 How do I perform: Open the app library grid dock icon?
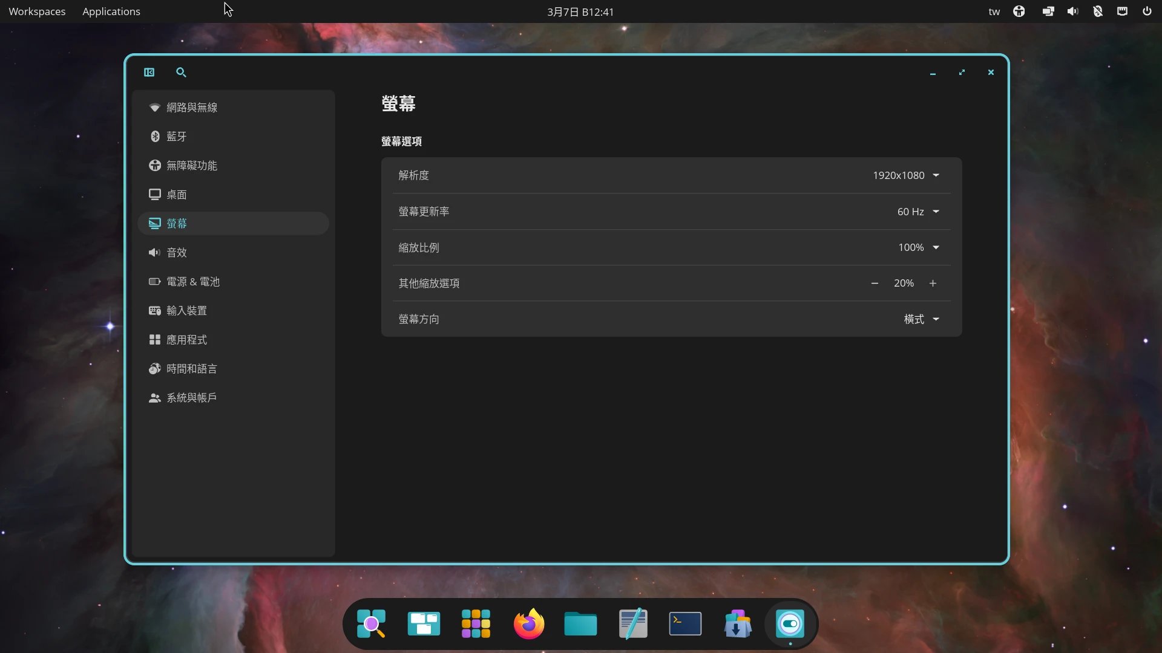point(476,624)
